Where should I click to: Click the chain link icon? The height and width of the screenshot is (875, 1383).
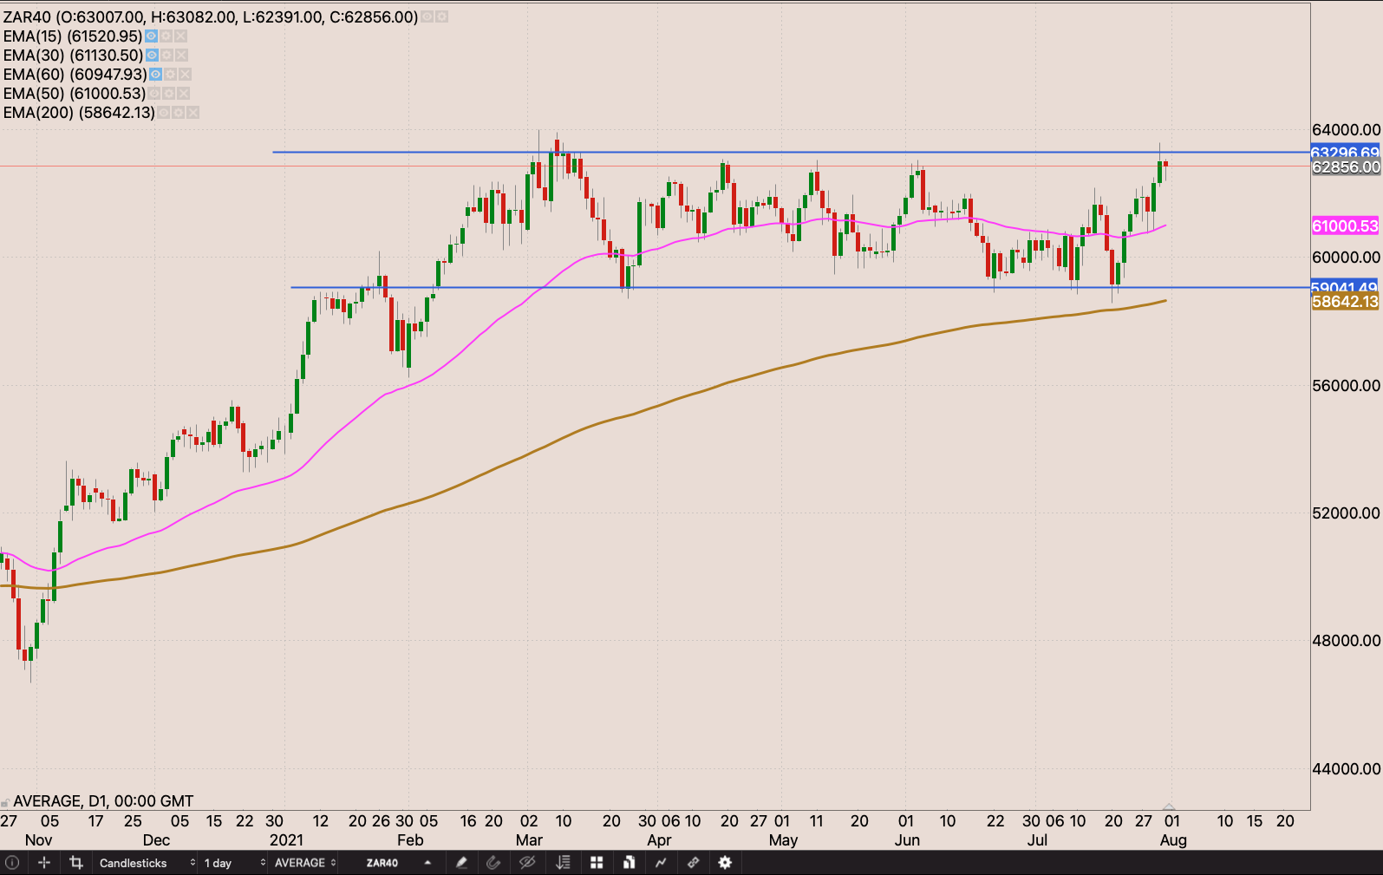pyautogui.click(x=693, y=862)
